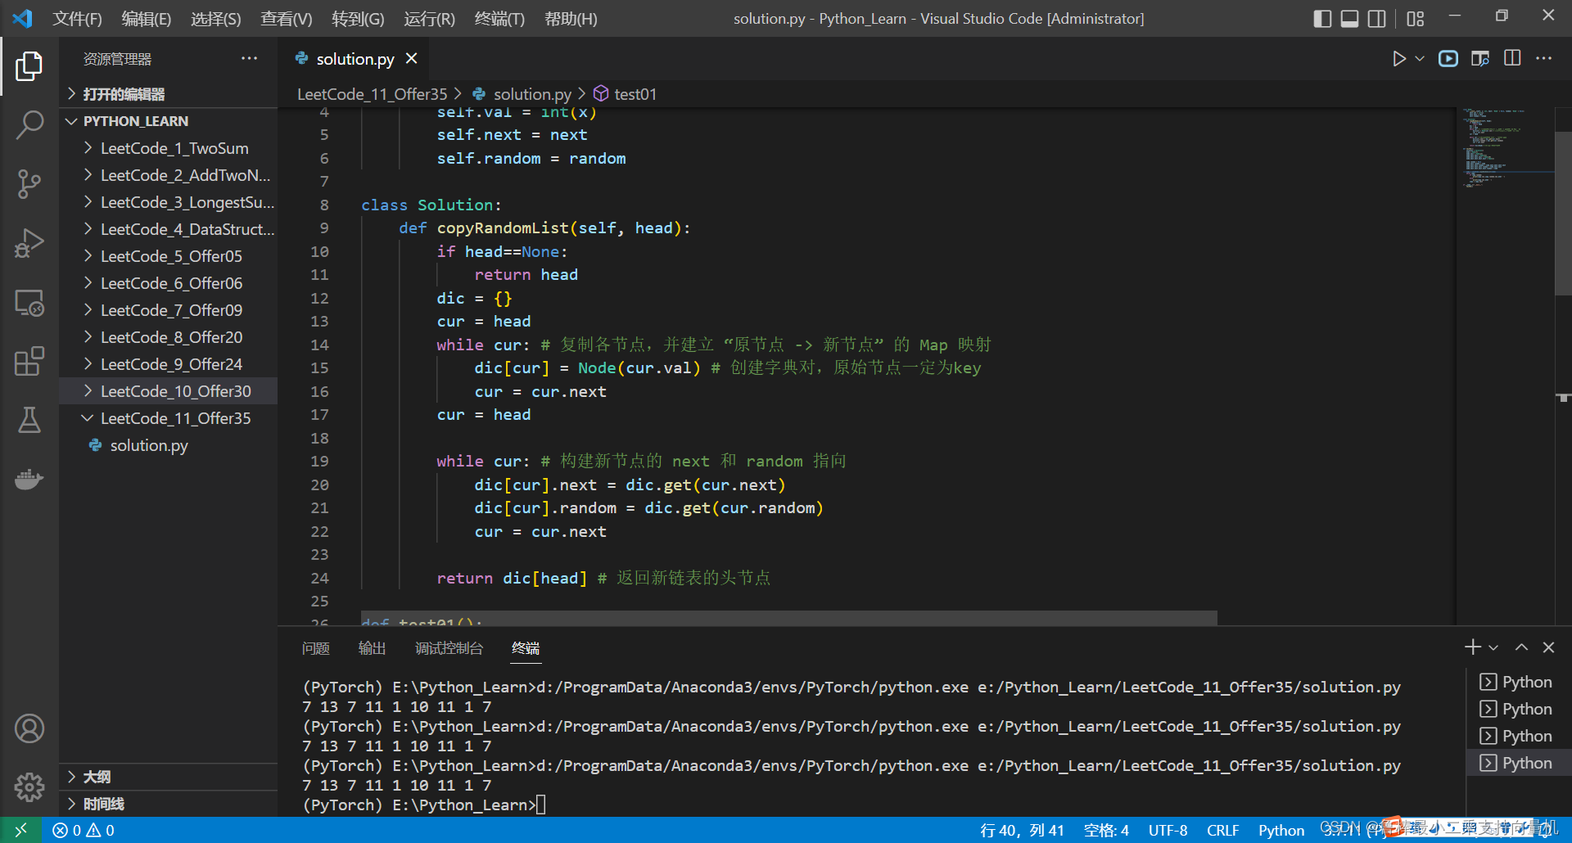Switch to the 输出 panel tab
This screenshot has width=1572, height=843.
pos(372,648)
